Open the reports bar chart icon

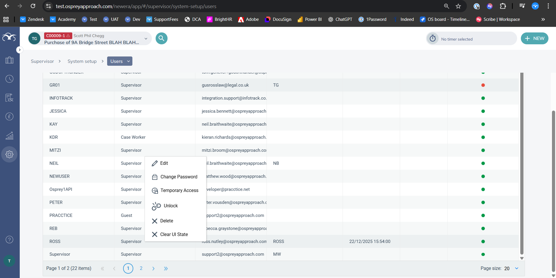(x=9, y=136)
